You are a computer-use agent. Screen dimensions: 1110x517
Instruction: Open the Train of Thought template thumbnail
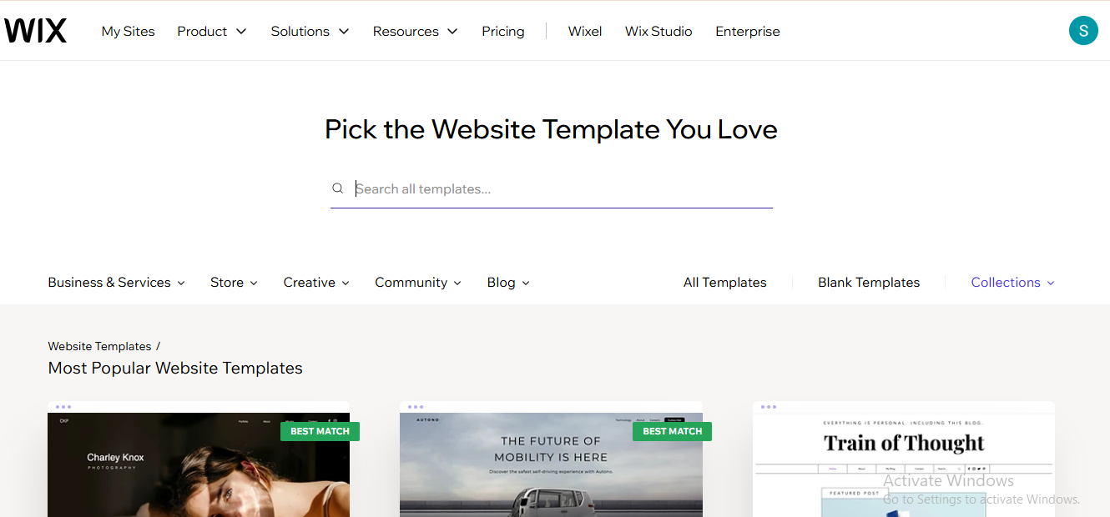tap(904, 463)
